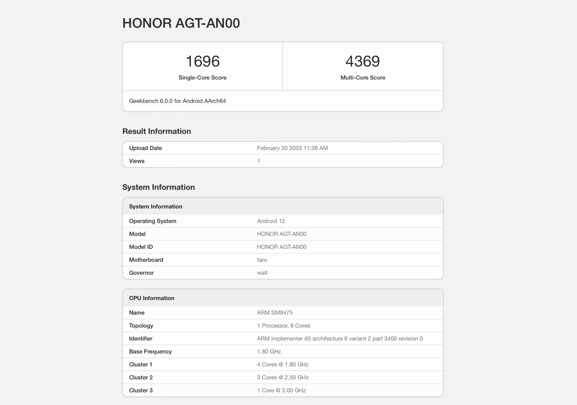Click the Governor value walt

262,273
